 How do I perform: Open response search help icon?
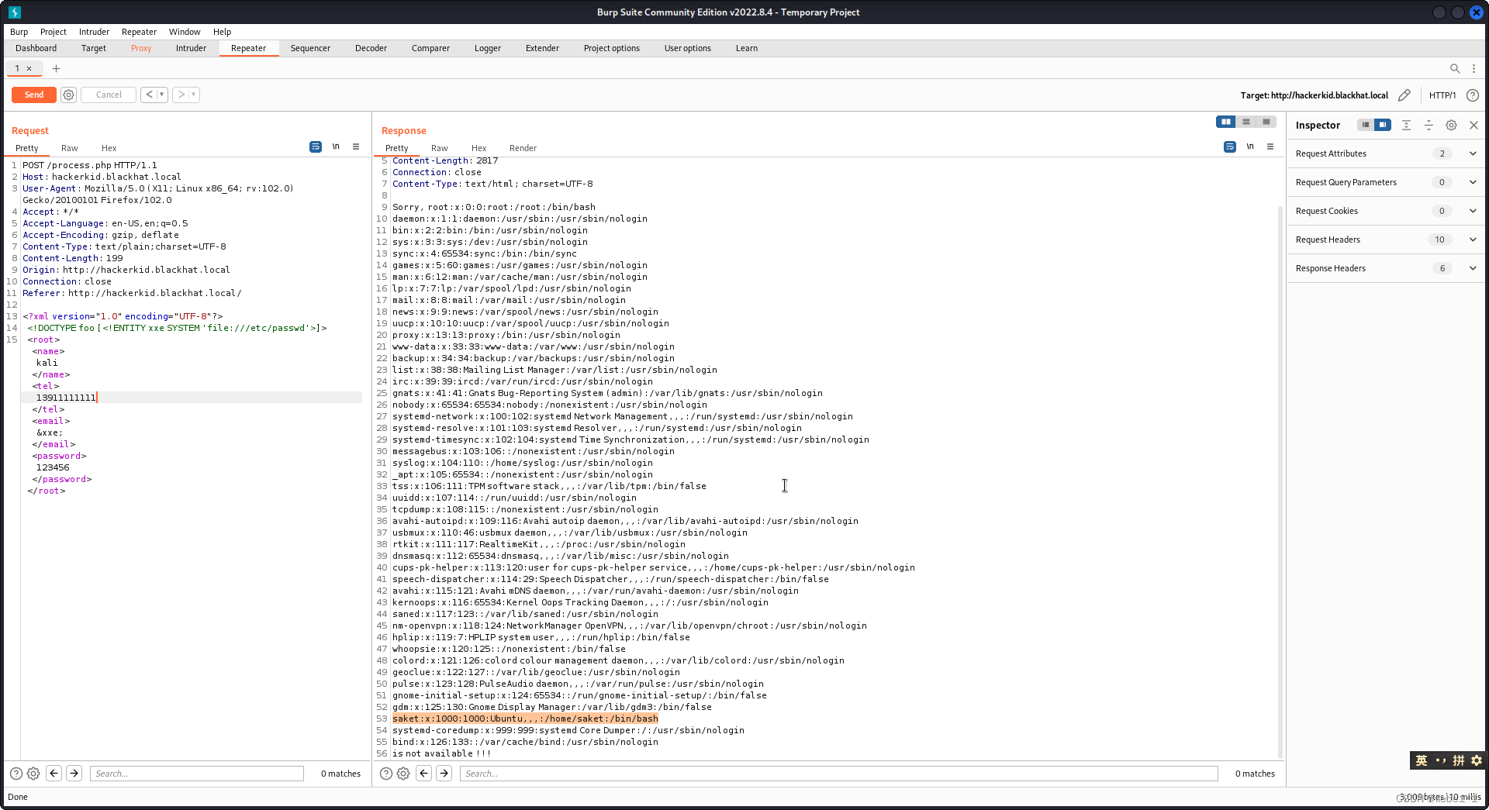[x=385, y=774]
